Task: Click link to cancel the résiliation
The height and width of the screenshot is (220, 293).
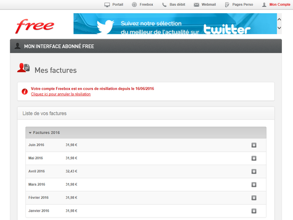Action: (61, 94)
